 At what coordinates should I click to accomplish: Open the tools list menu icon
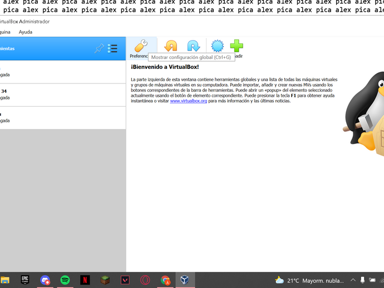pos(112,48)
